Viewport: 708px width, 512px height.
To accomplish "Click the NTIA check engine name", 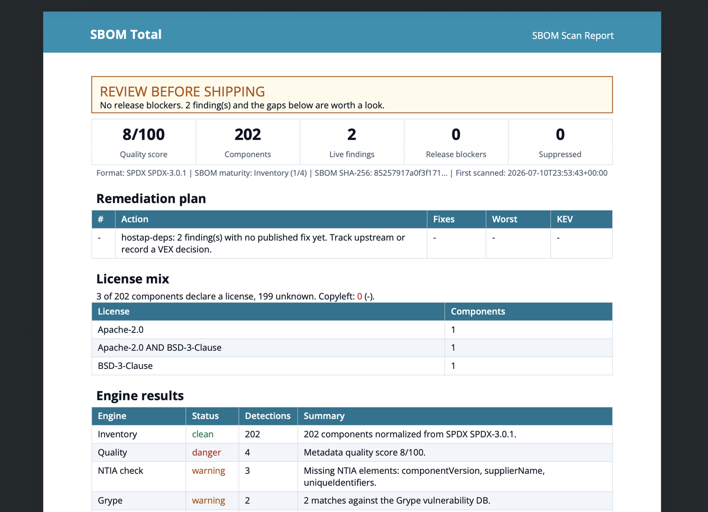I will point(120,471).
